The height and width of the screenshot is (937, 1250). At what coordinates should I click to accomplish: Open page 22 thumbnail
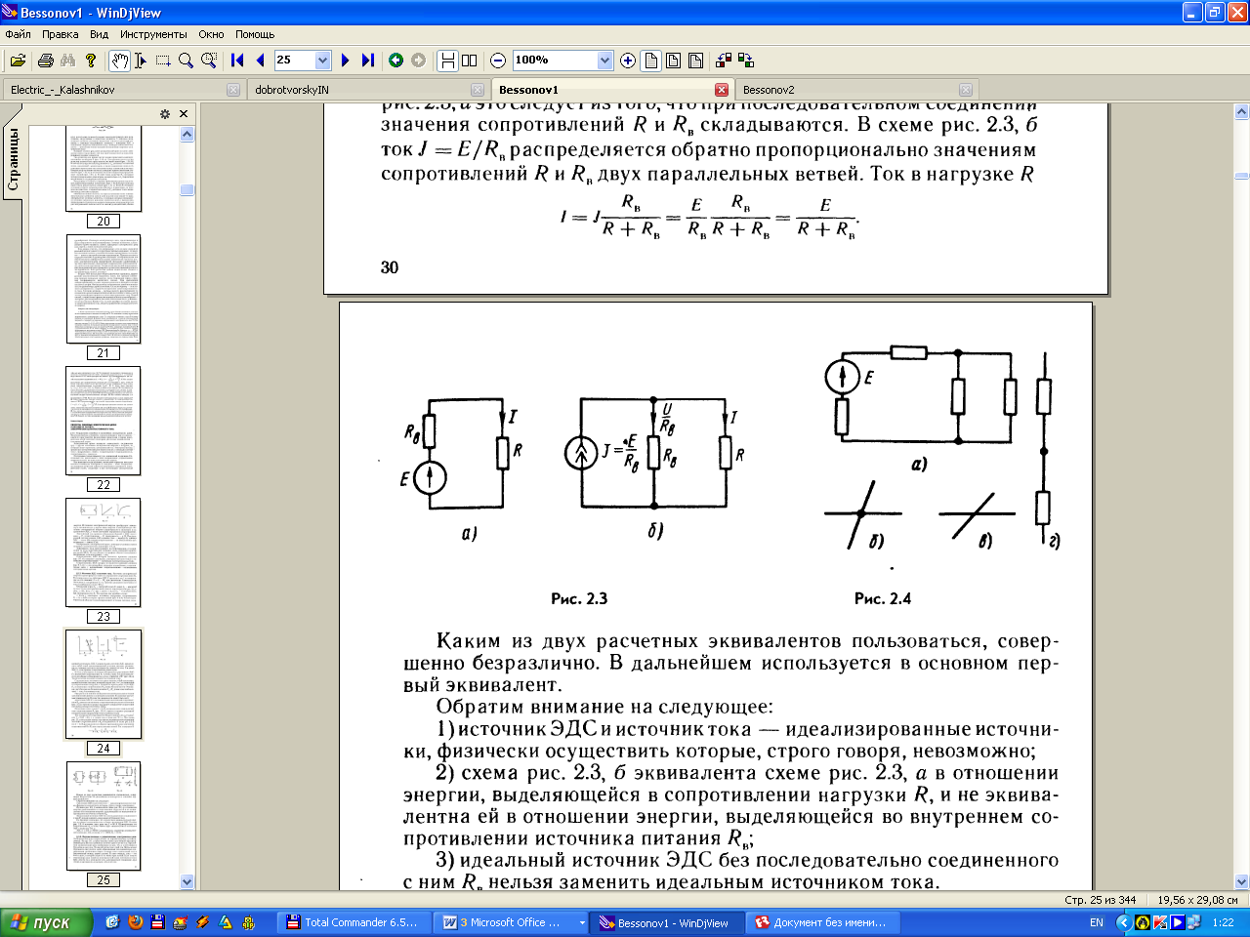pos(104,421)
